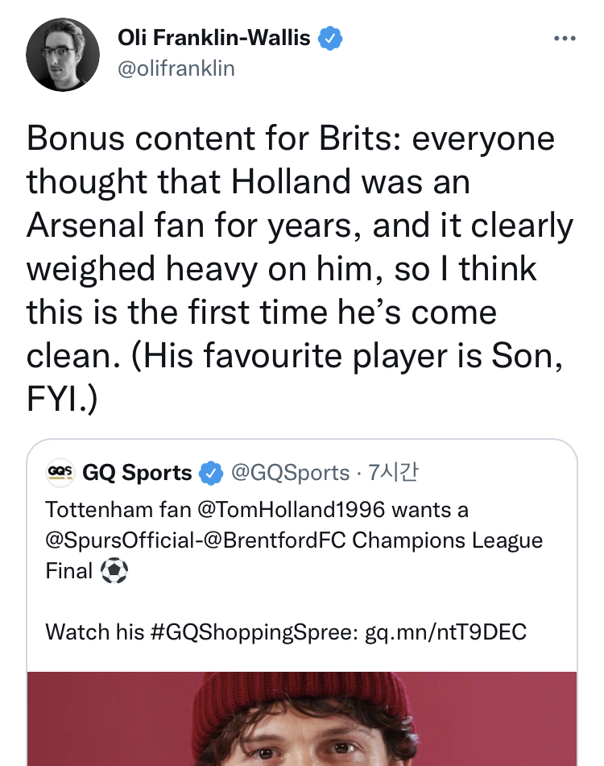The height and width of the screenshot is (766, 604).
Task: Open the three-dot more options menu
Action: (565, 38)
